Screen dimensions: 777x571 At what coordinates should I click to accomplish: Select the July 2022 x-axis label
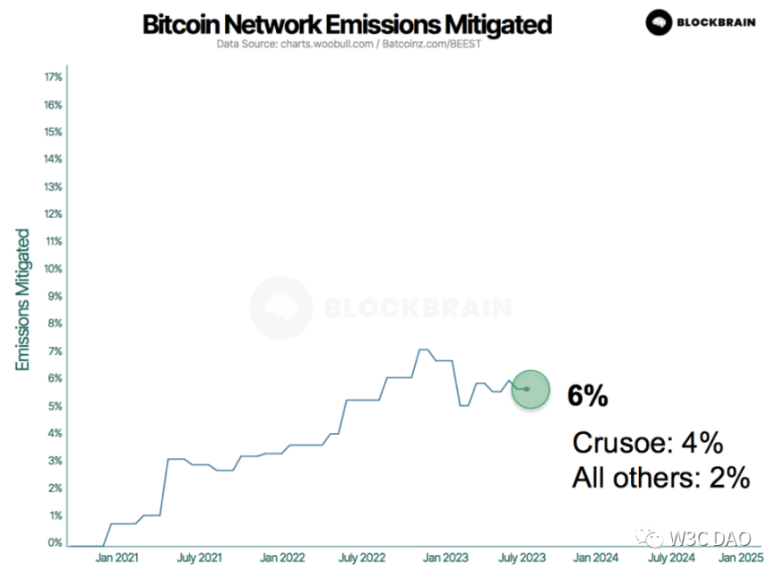tap(360, 558)
